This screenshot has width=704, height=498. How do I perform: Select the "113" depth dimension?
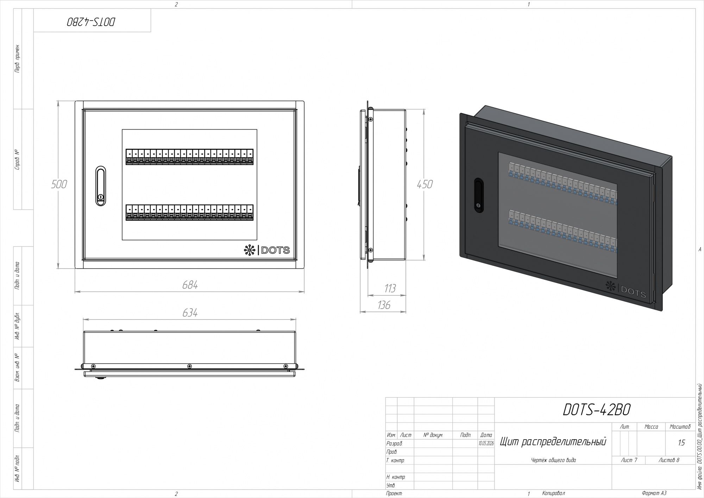[x=390, y=289]
